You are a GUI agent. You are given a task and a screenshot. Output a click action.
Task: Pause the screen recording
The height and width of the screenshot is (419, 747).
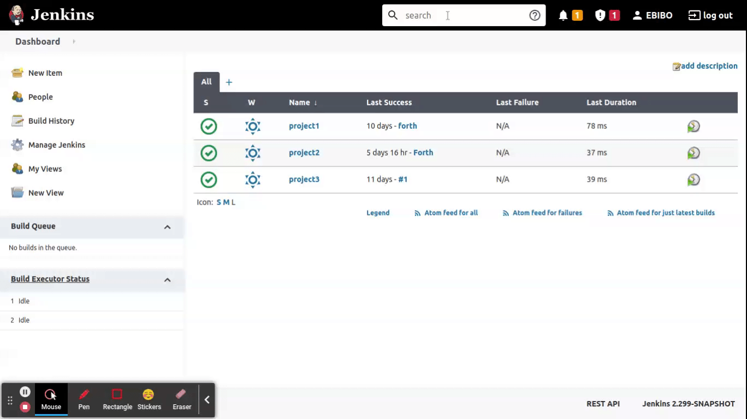(x=25, y=391)
